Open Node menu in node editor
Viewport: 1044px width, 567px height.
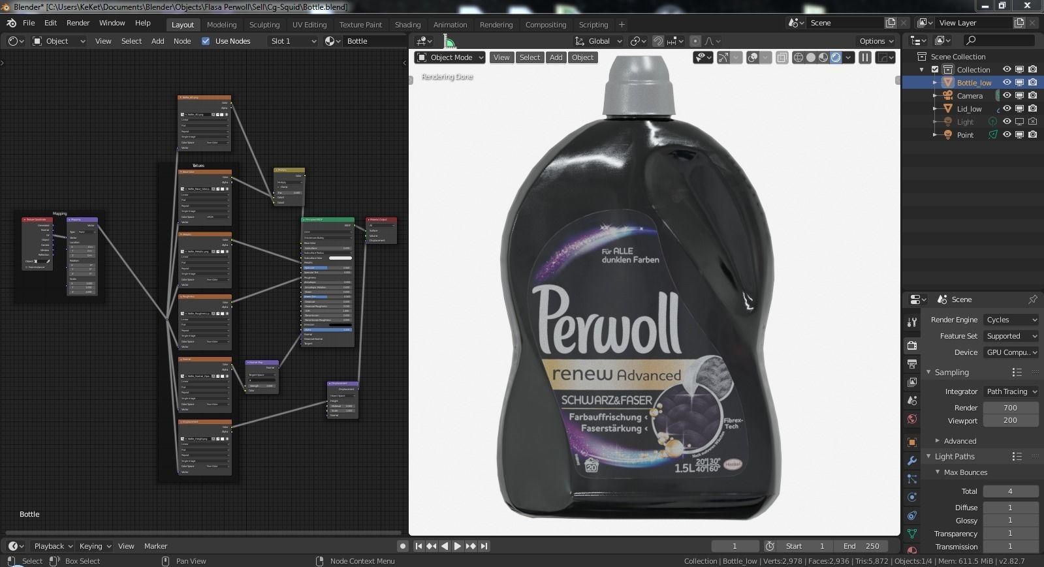[x=182, y=41]
